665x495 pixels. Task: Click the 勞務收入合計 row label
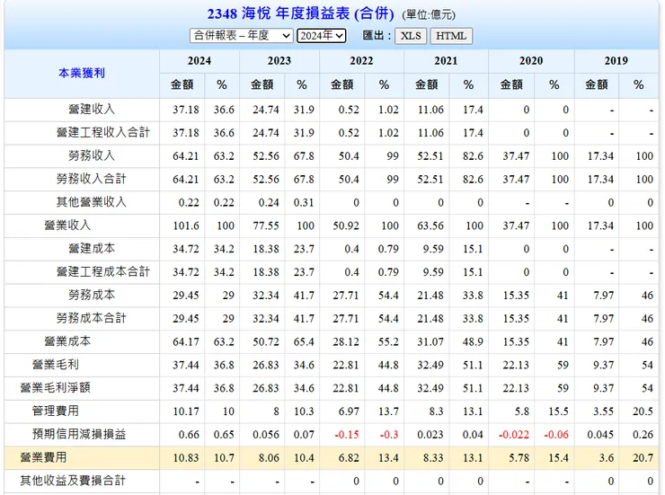pos(91,179)
